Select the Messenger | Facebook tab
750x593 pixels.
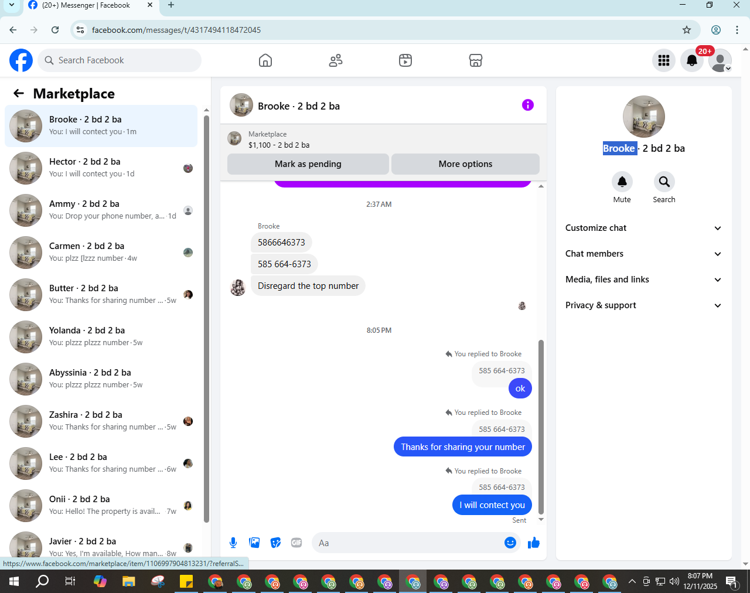click(91, 6)
